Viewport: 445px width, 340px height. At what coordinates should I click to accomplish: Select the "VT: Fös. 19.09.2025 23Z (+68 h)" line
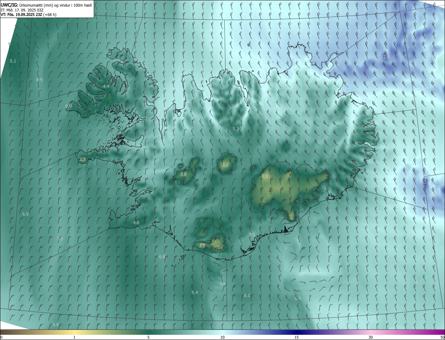(29, 15)
